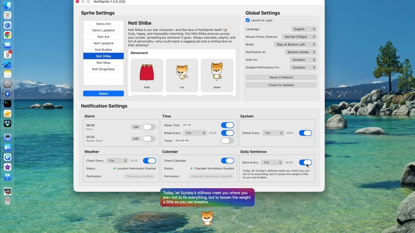Select the "show" movement animation card
The image size is (415, 233).
click(x=217, y=75)
